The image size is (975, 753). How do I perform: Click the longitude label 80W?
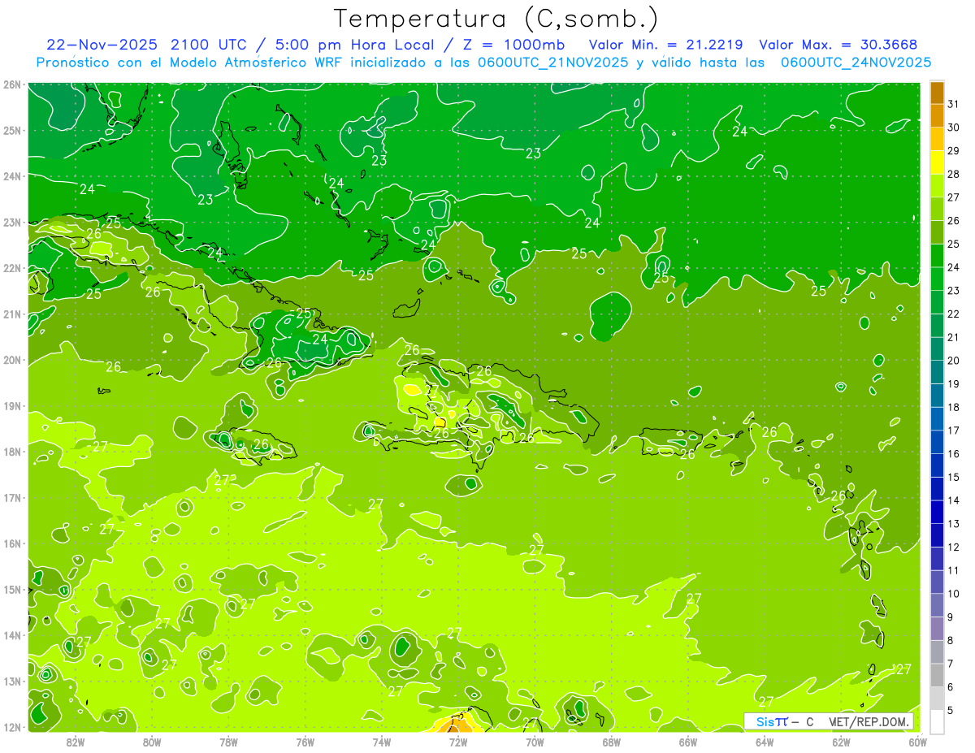coord(152,741)
